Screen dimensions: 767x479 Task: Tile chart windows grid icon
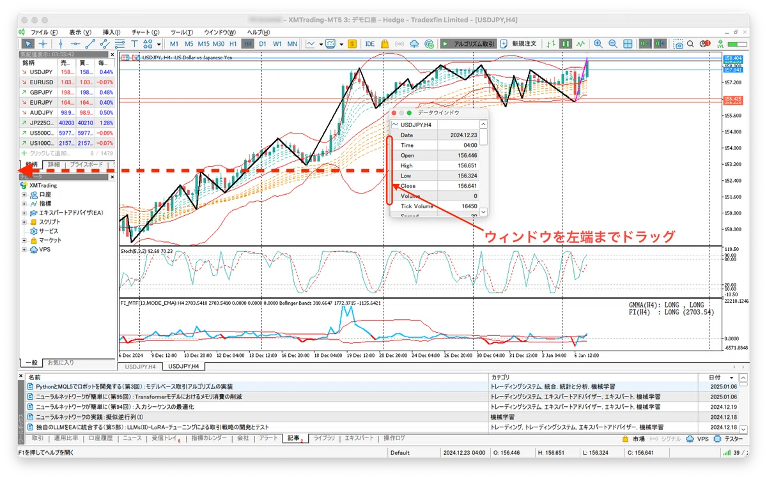coord(628,43)
